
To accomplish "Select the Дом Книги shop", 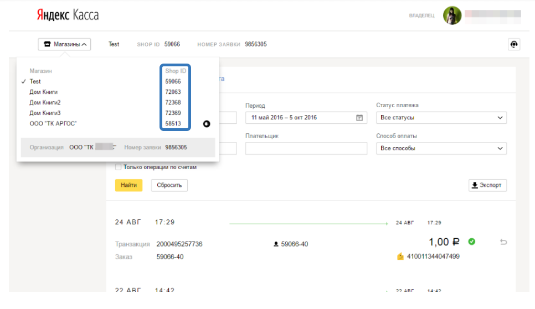I will point(44,92).
